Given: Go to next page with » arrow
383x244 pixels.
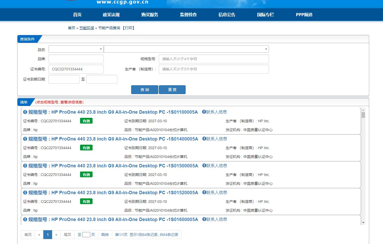Looking at the screenshot, I should [x=56, y=235].
